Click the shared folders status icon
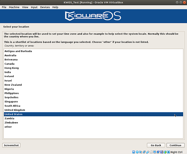The height and width of the screenshot is (154, 187). (151, 152)
